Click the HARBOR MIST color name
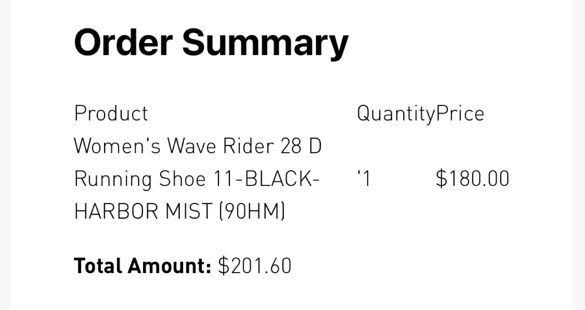Screen dimensions: 585x310 [144, 211]
